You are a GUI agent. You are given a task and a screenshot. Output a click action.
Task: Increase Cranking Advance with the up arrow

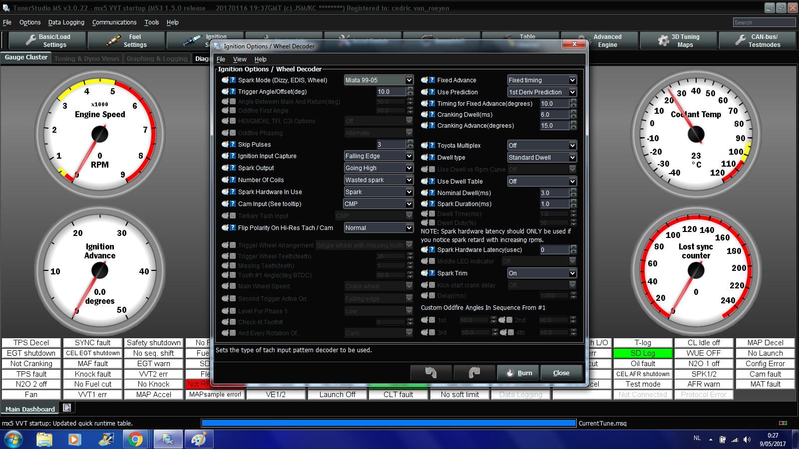[573, 123]
